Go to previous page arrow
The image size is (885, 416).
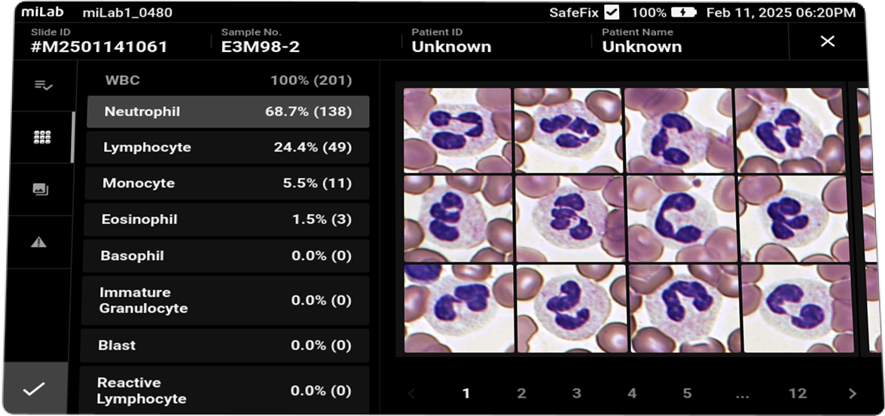pyautogui.click(x=411, y=393)
